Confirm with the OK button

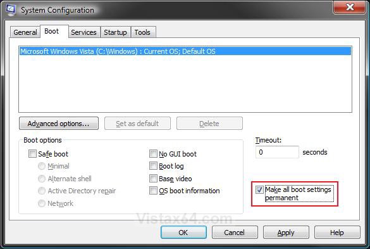pos(183,233)
